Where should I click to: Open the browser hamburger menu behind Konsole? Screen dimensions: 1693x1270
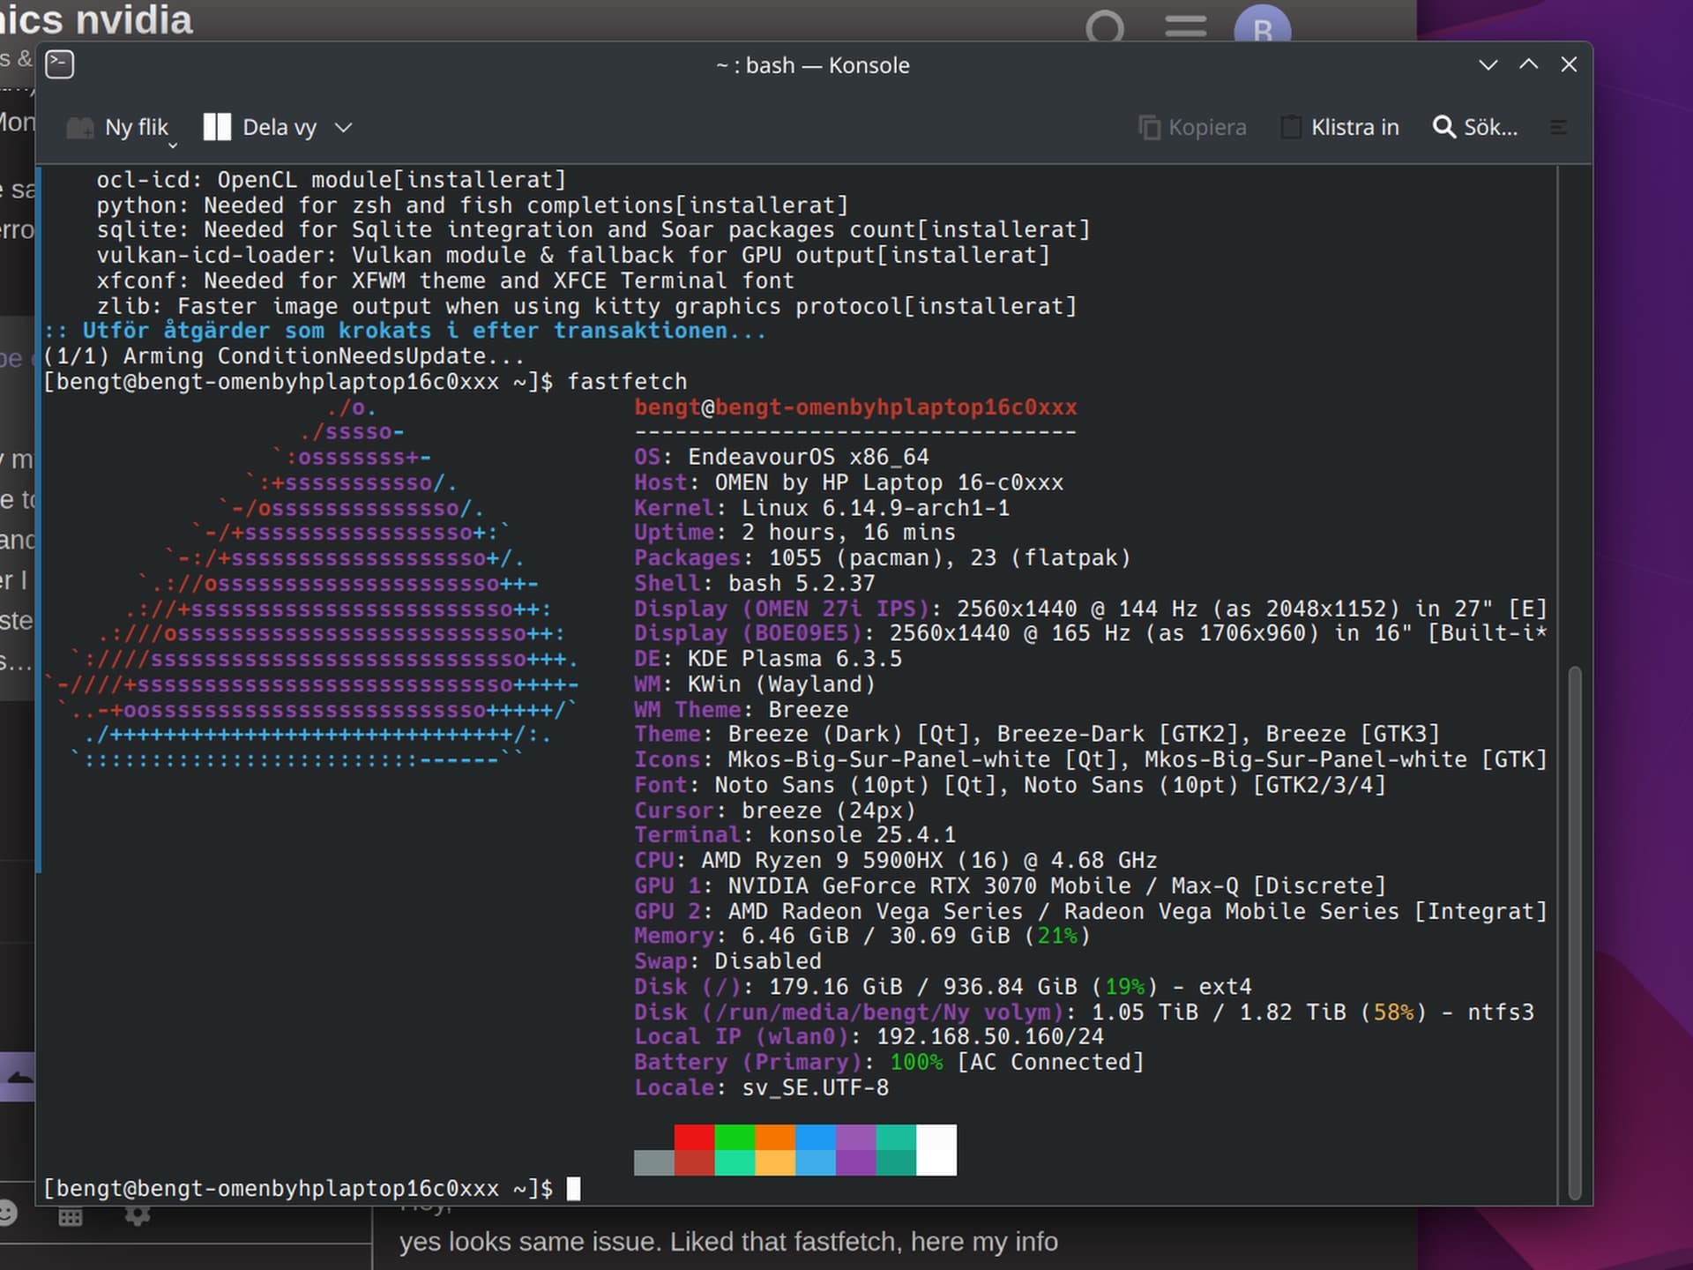[x=1185, y=26]
